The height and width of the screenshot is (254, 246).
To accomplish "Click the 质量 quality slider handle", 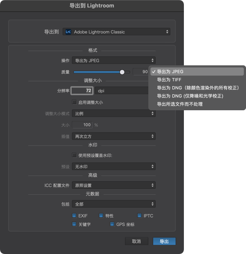I will click(122, 72).
